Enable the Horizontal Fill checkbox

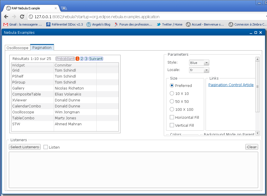(x=172, y=117)
